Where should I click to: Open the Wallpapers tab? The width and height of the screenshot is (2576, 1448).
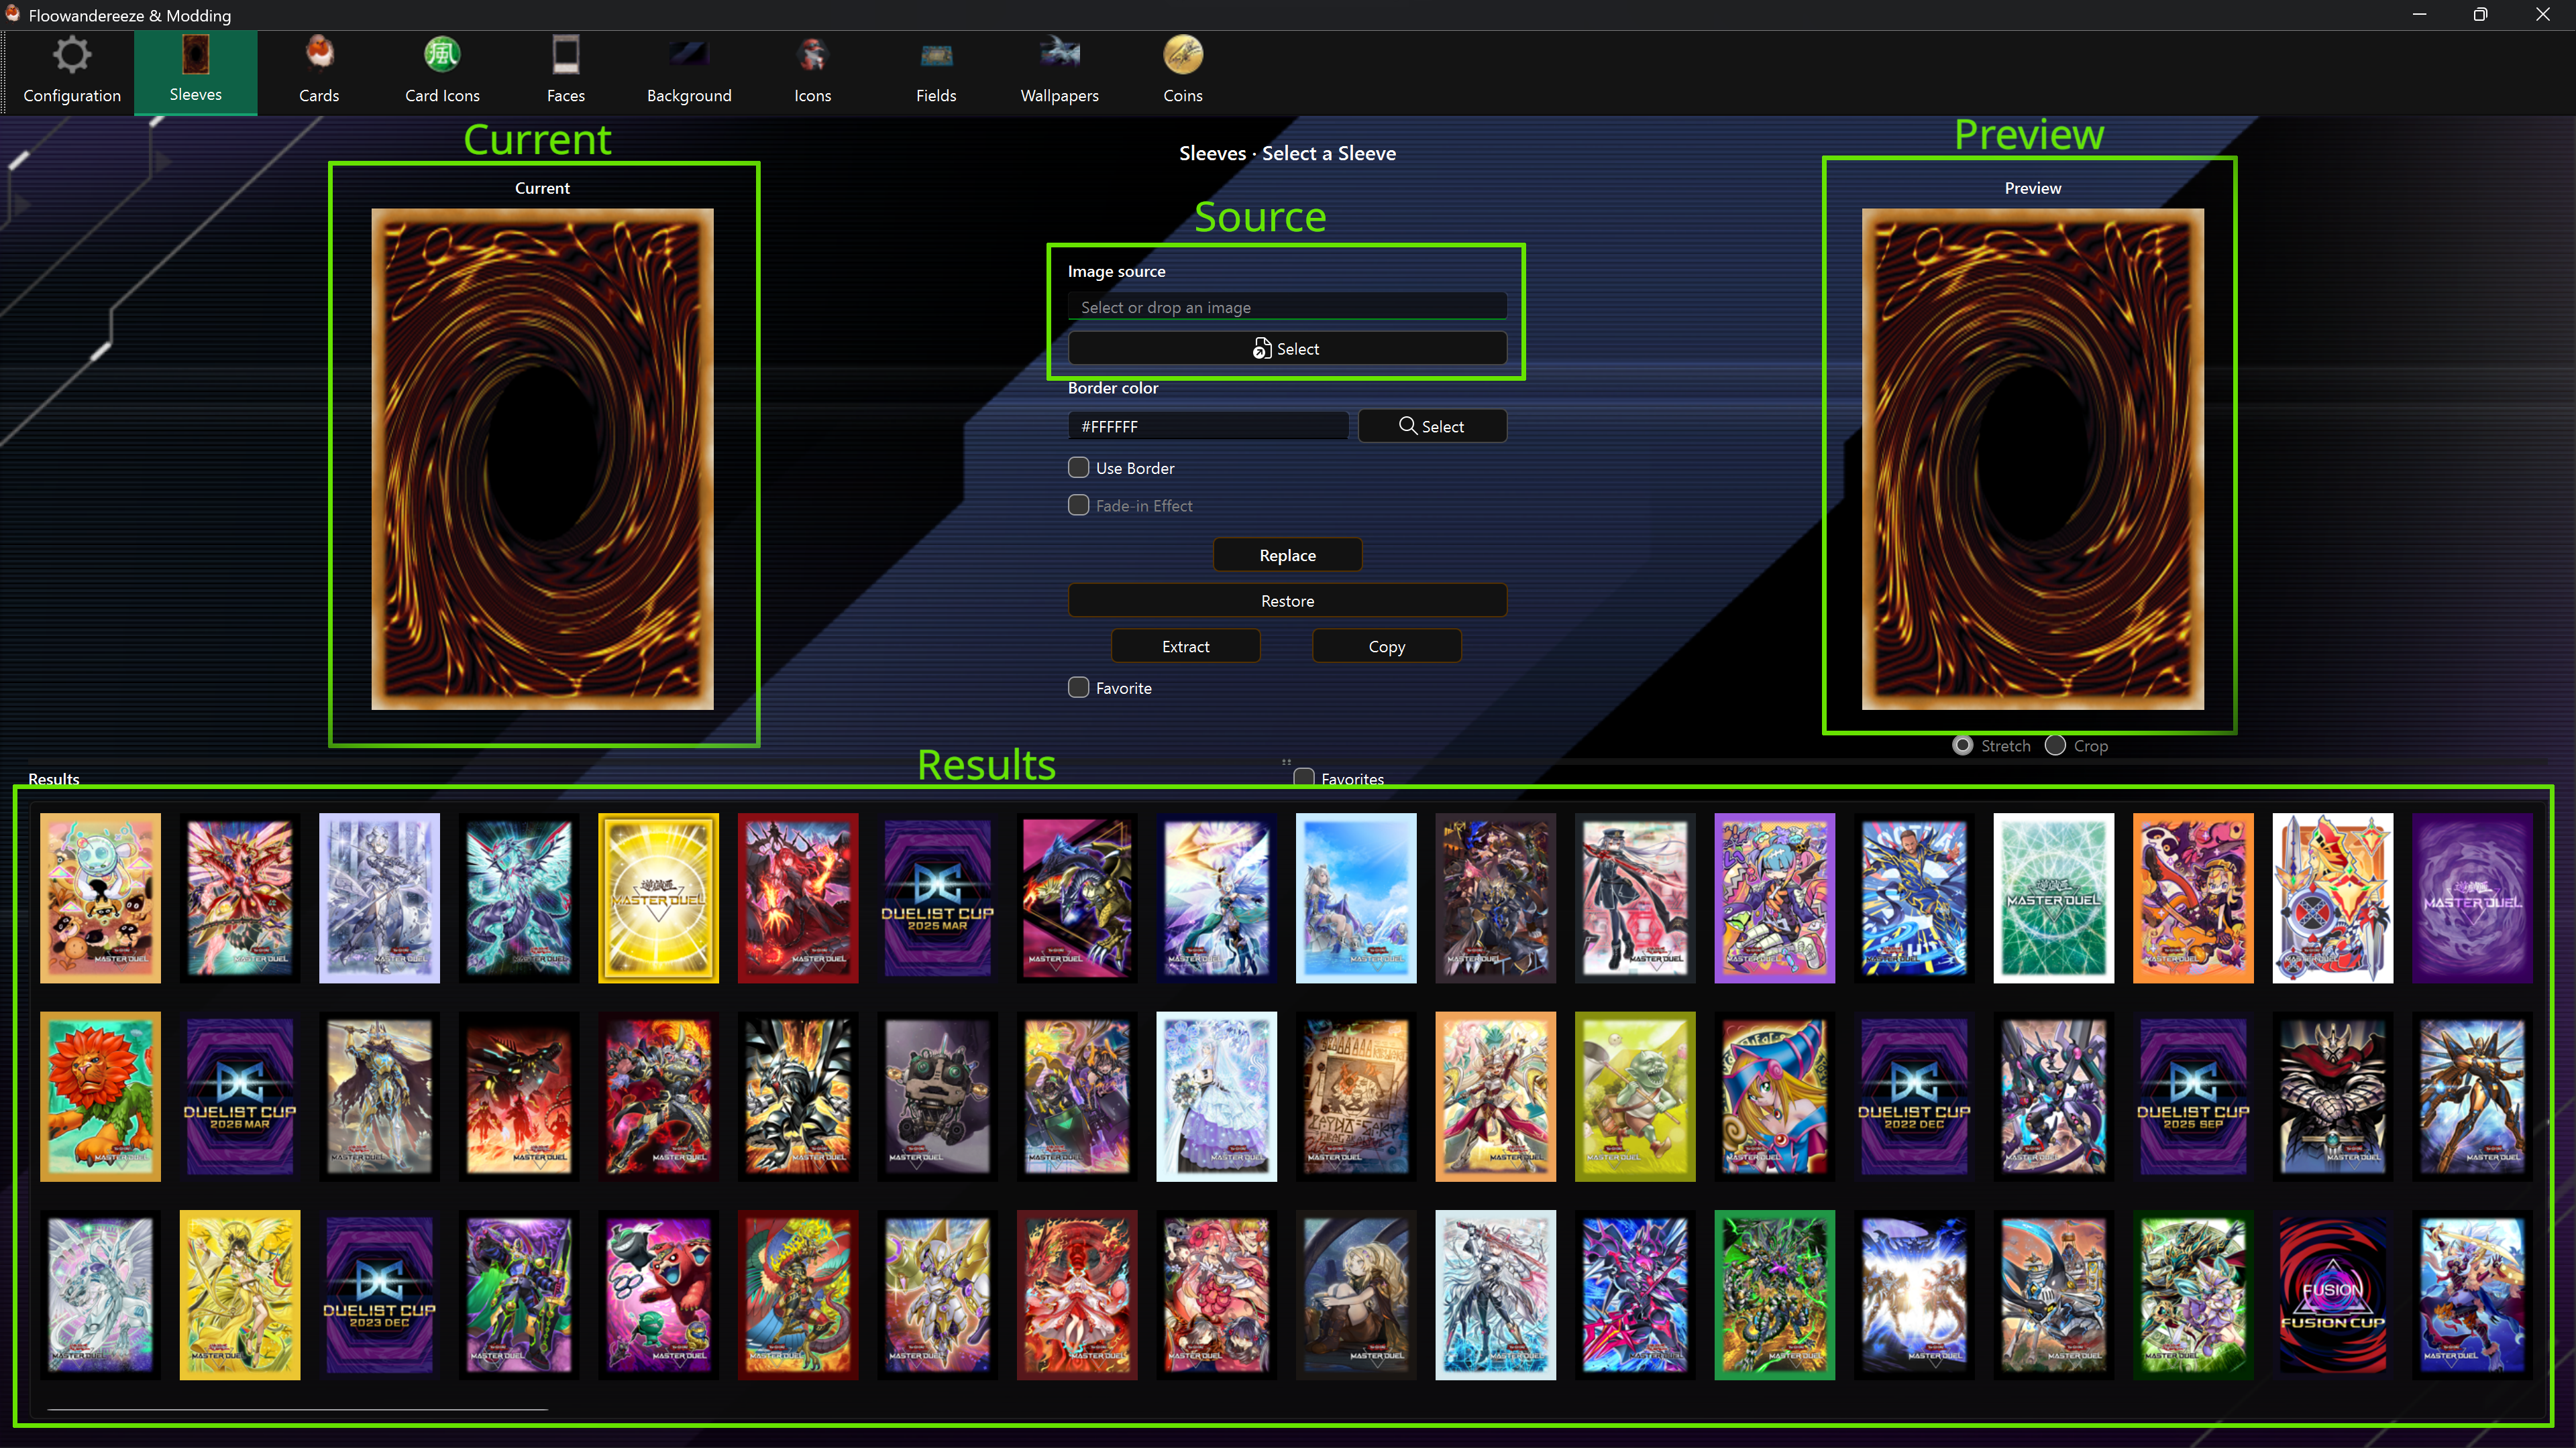pos(1059,72)
